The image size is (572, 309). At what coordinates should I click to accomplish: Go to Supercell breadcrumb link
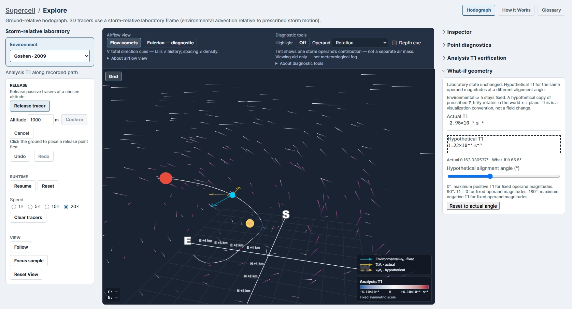20,10
